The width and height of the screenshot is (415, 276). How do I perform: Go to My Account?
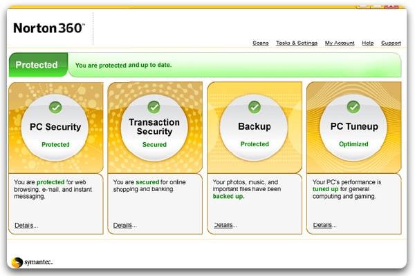point(340,43)
